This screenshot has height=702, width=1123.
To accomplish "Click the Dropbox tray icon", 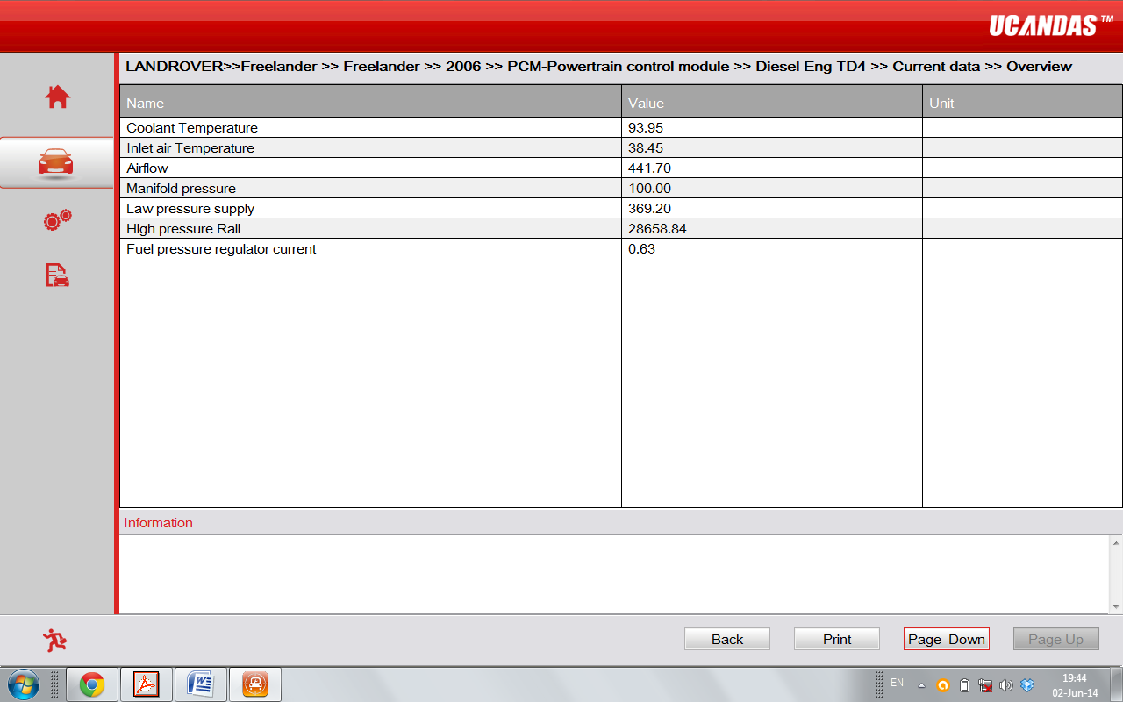I will pyautogui.click(x=1027, y=685).
